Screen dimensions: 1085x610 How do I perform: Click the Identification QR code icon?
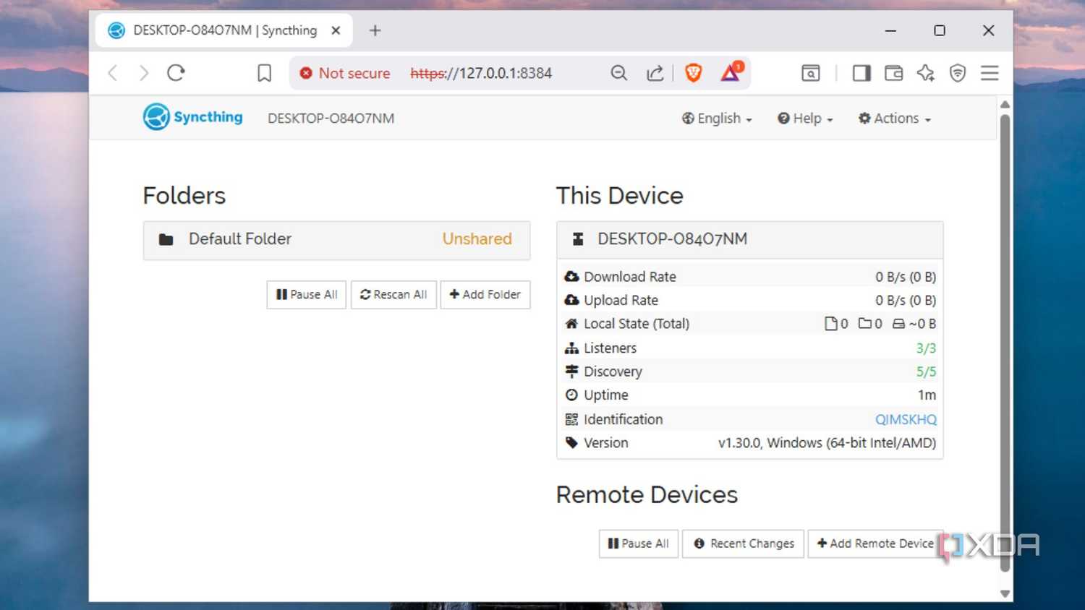[571, 419]
